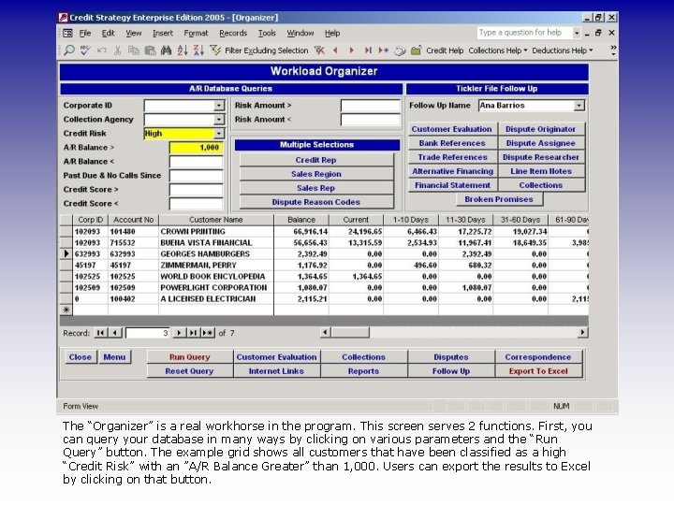Expand the Corporate ID combo box
Screen dimensions: 674x505
coord(219,105)
